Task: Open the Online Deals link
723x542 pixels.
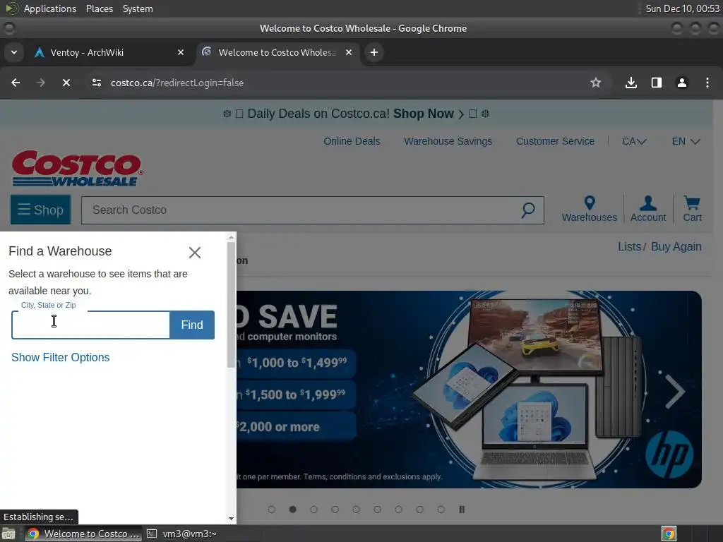Action: pyautogui.click(x=352, y=141)
